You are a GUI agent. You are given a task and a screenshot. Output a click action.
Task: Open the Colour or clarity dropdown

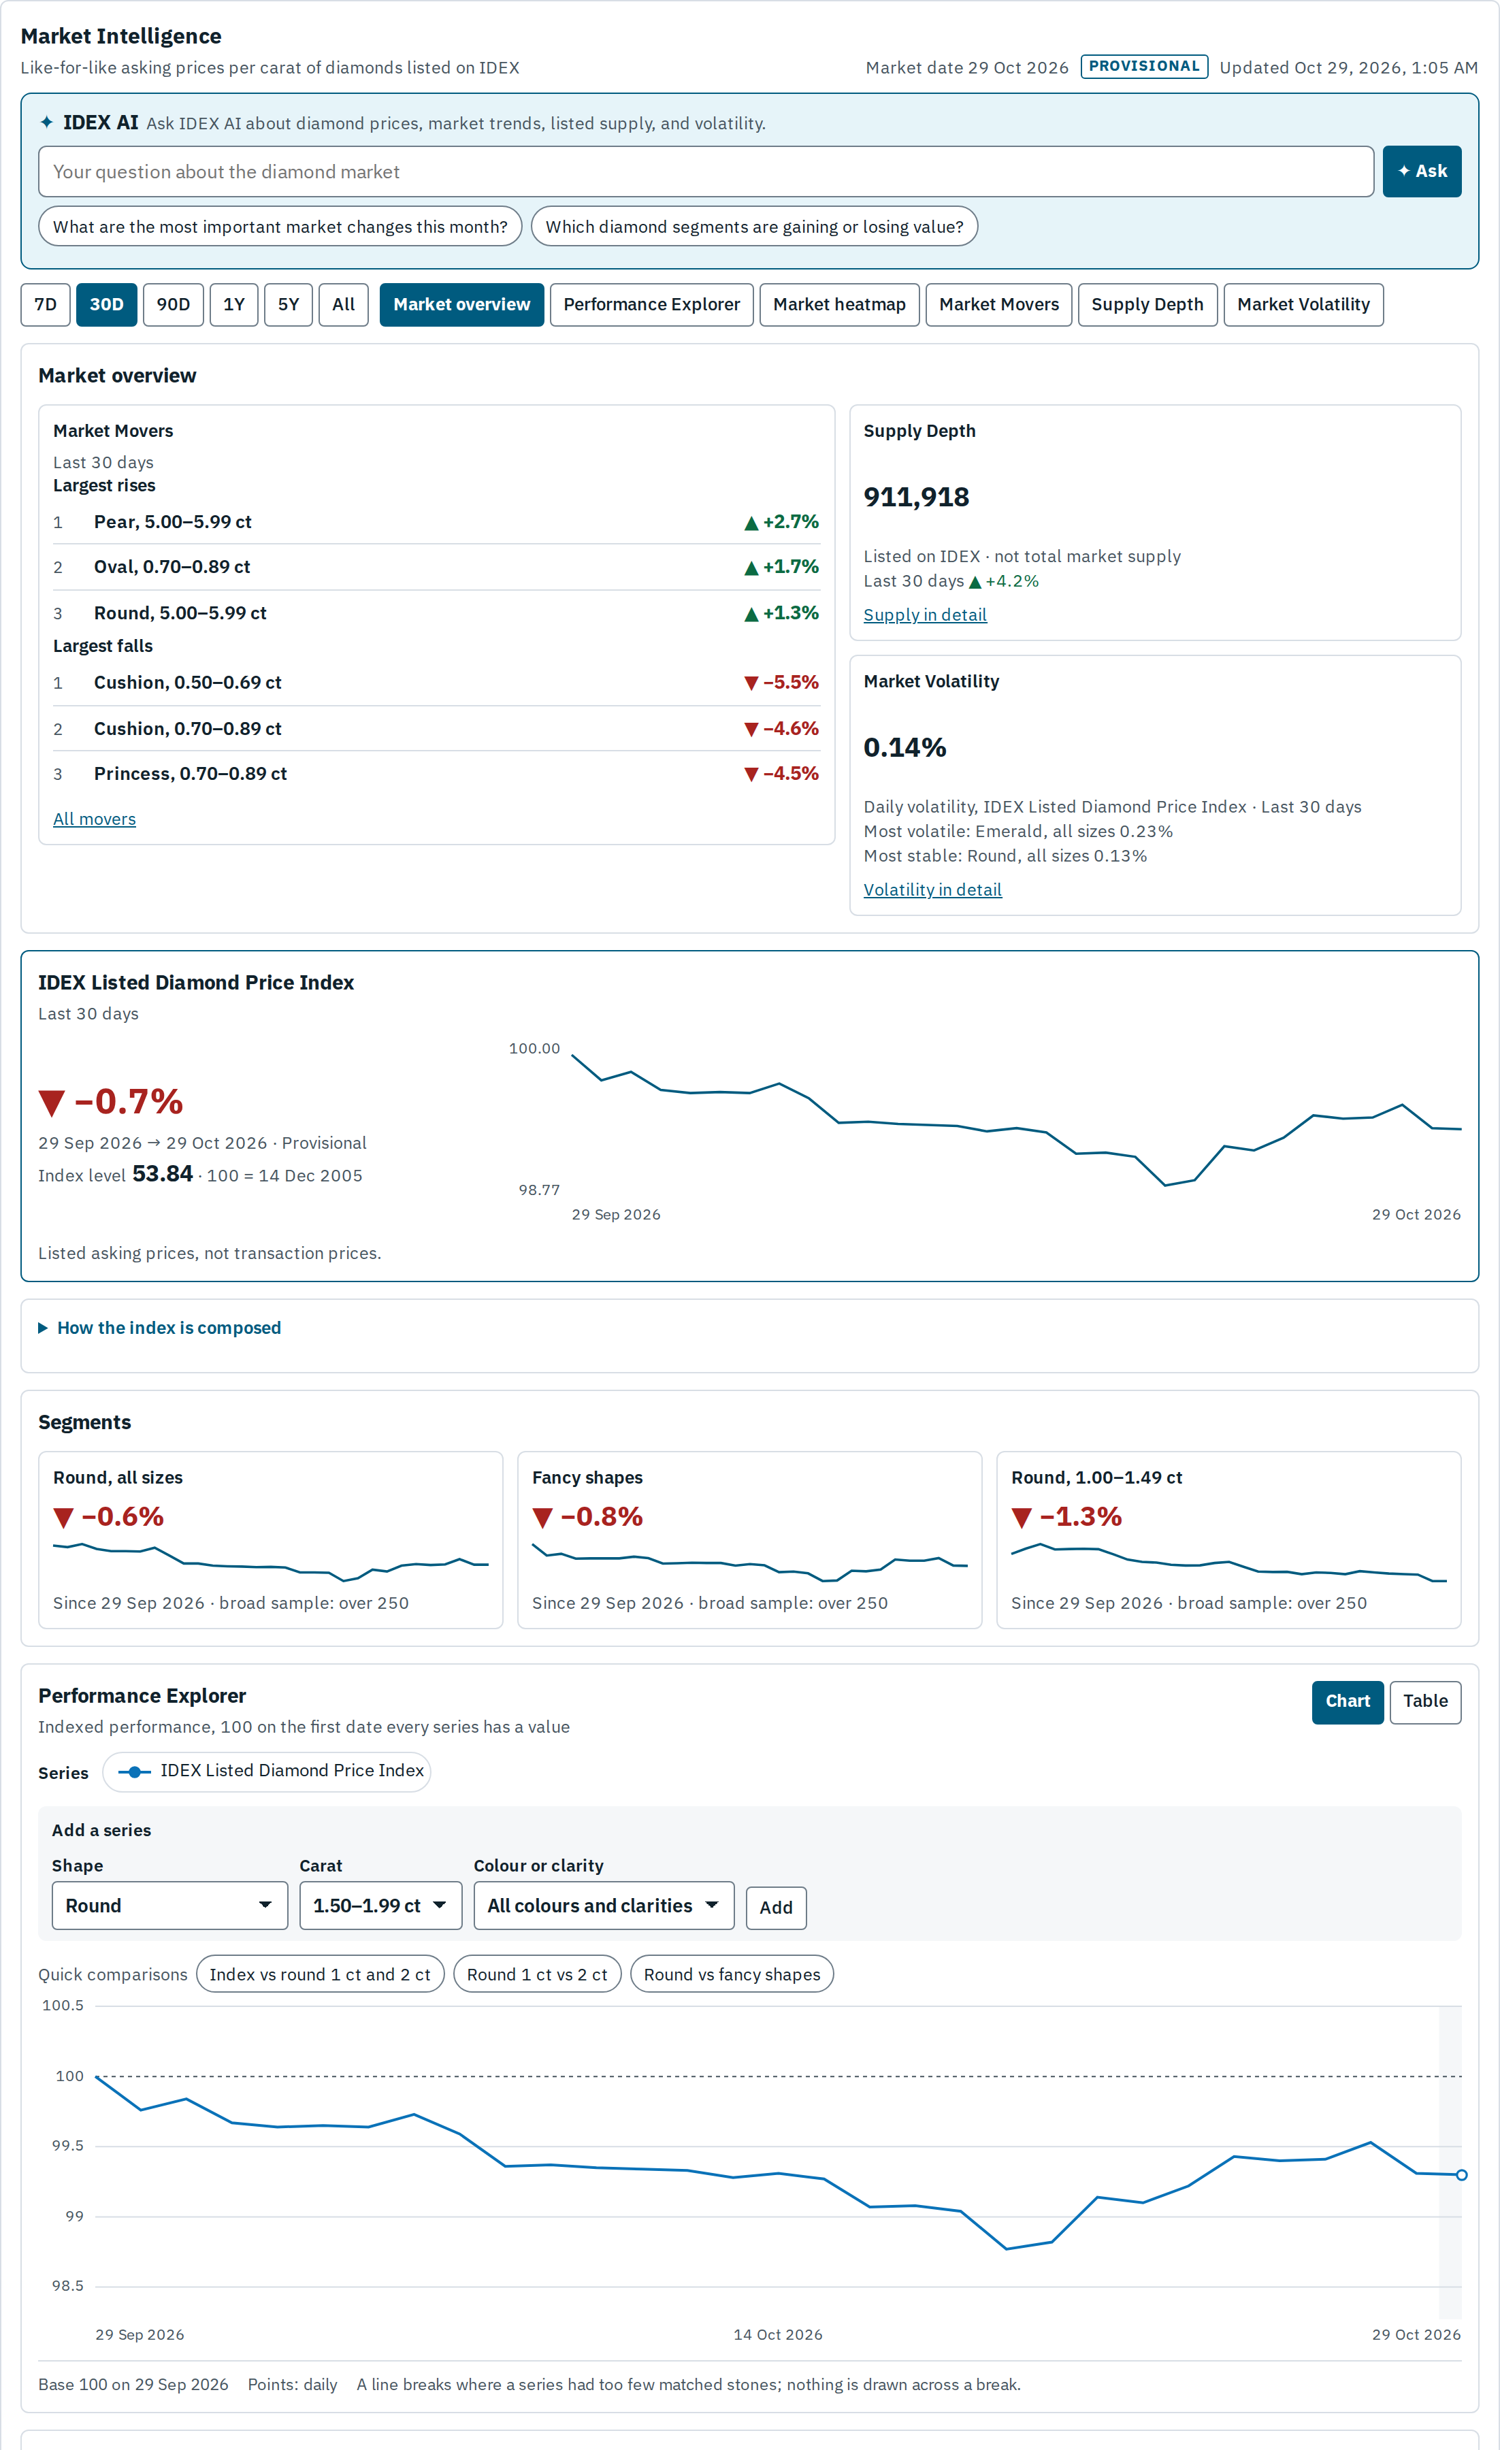(604, 1905)
